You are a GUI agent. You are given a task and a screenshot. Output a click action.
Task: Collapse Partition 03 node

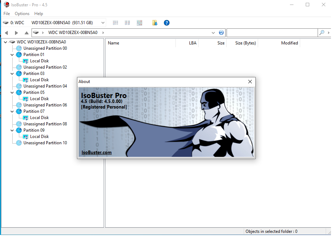pyautogui.click(x=12, y=74)
